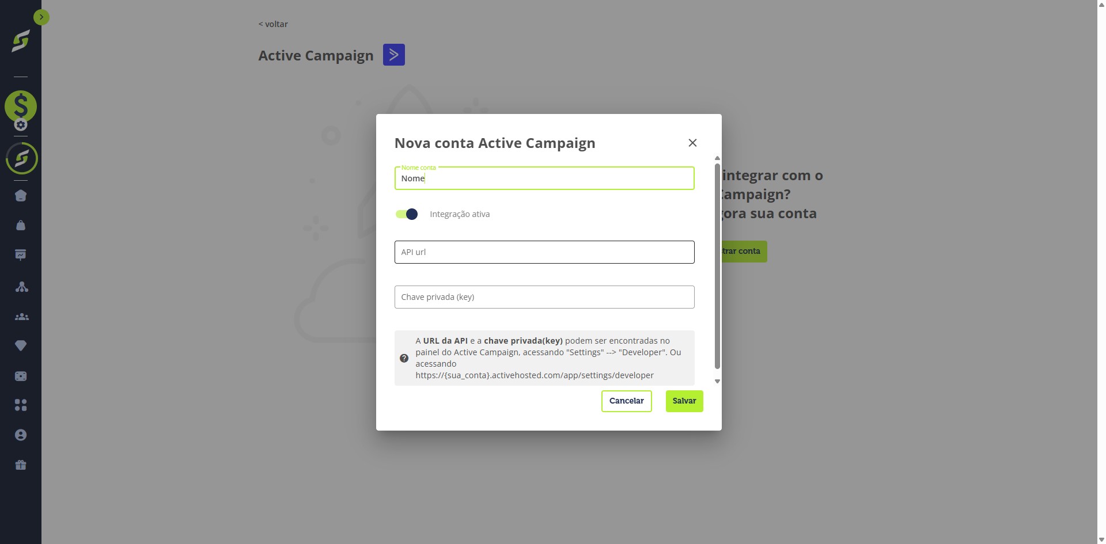1106x544 pixels.
Task: Click the API url input field
Action: [544, 252]
